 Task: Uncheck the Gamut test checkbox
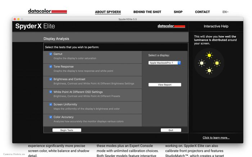tap(51, 54)
